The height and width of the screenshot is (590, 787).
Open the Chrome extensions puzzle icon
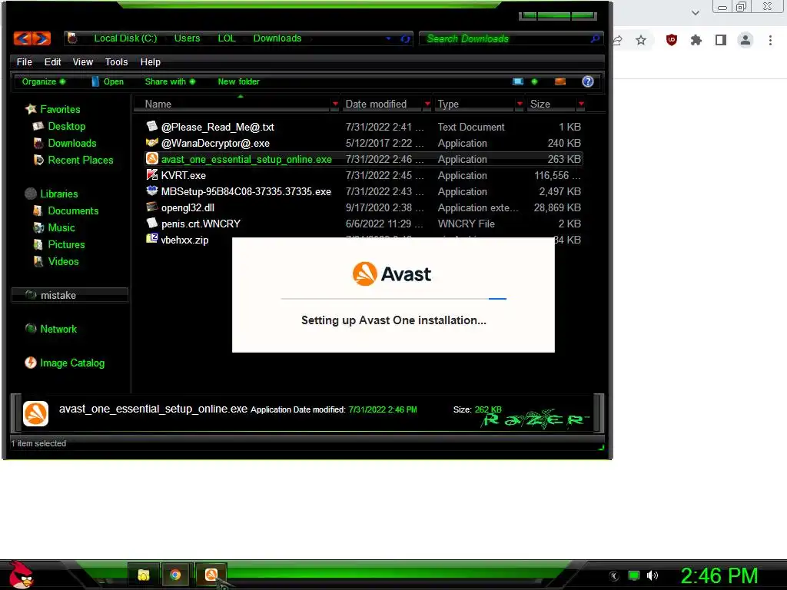[696, 40]
